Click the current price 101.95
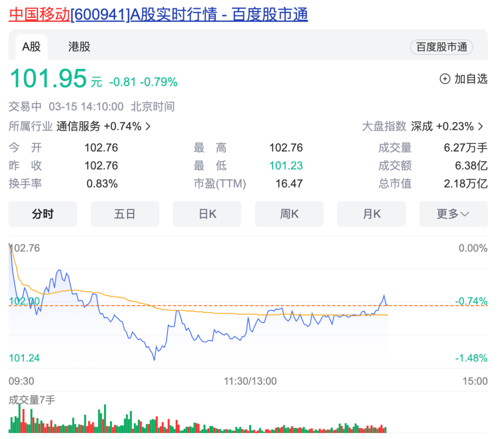This screenshot has height=439, width=499. point(49,78)
